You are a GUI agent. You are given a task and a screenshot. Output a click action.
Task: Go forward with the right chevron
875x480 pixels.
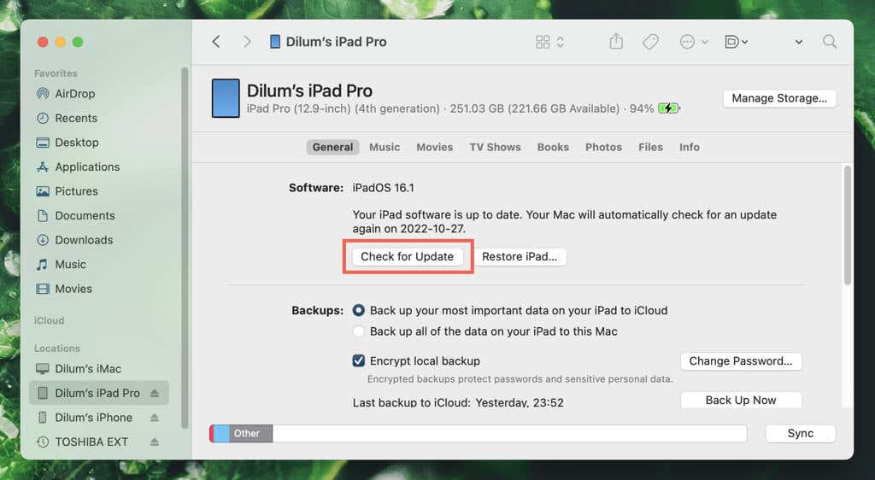point(247,42)
